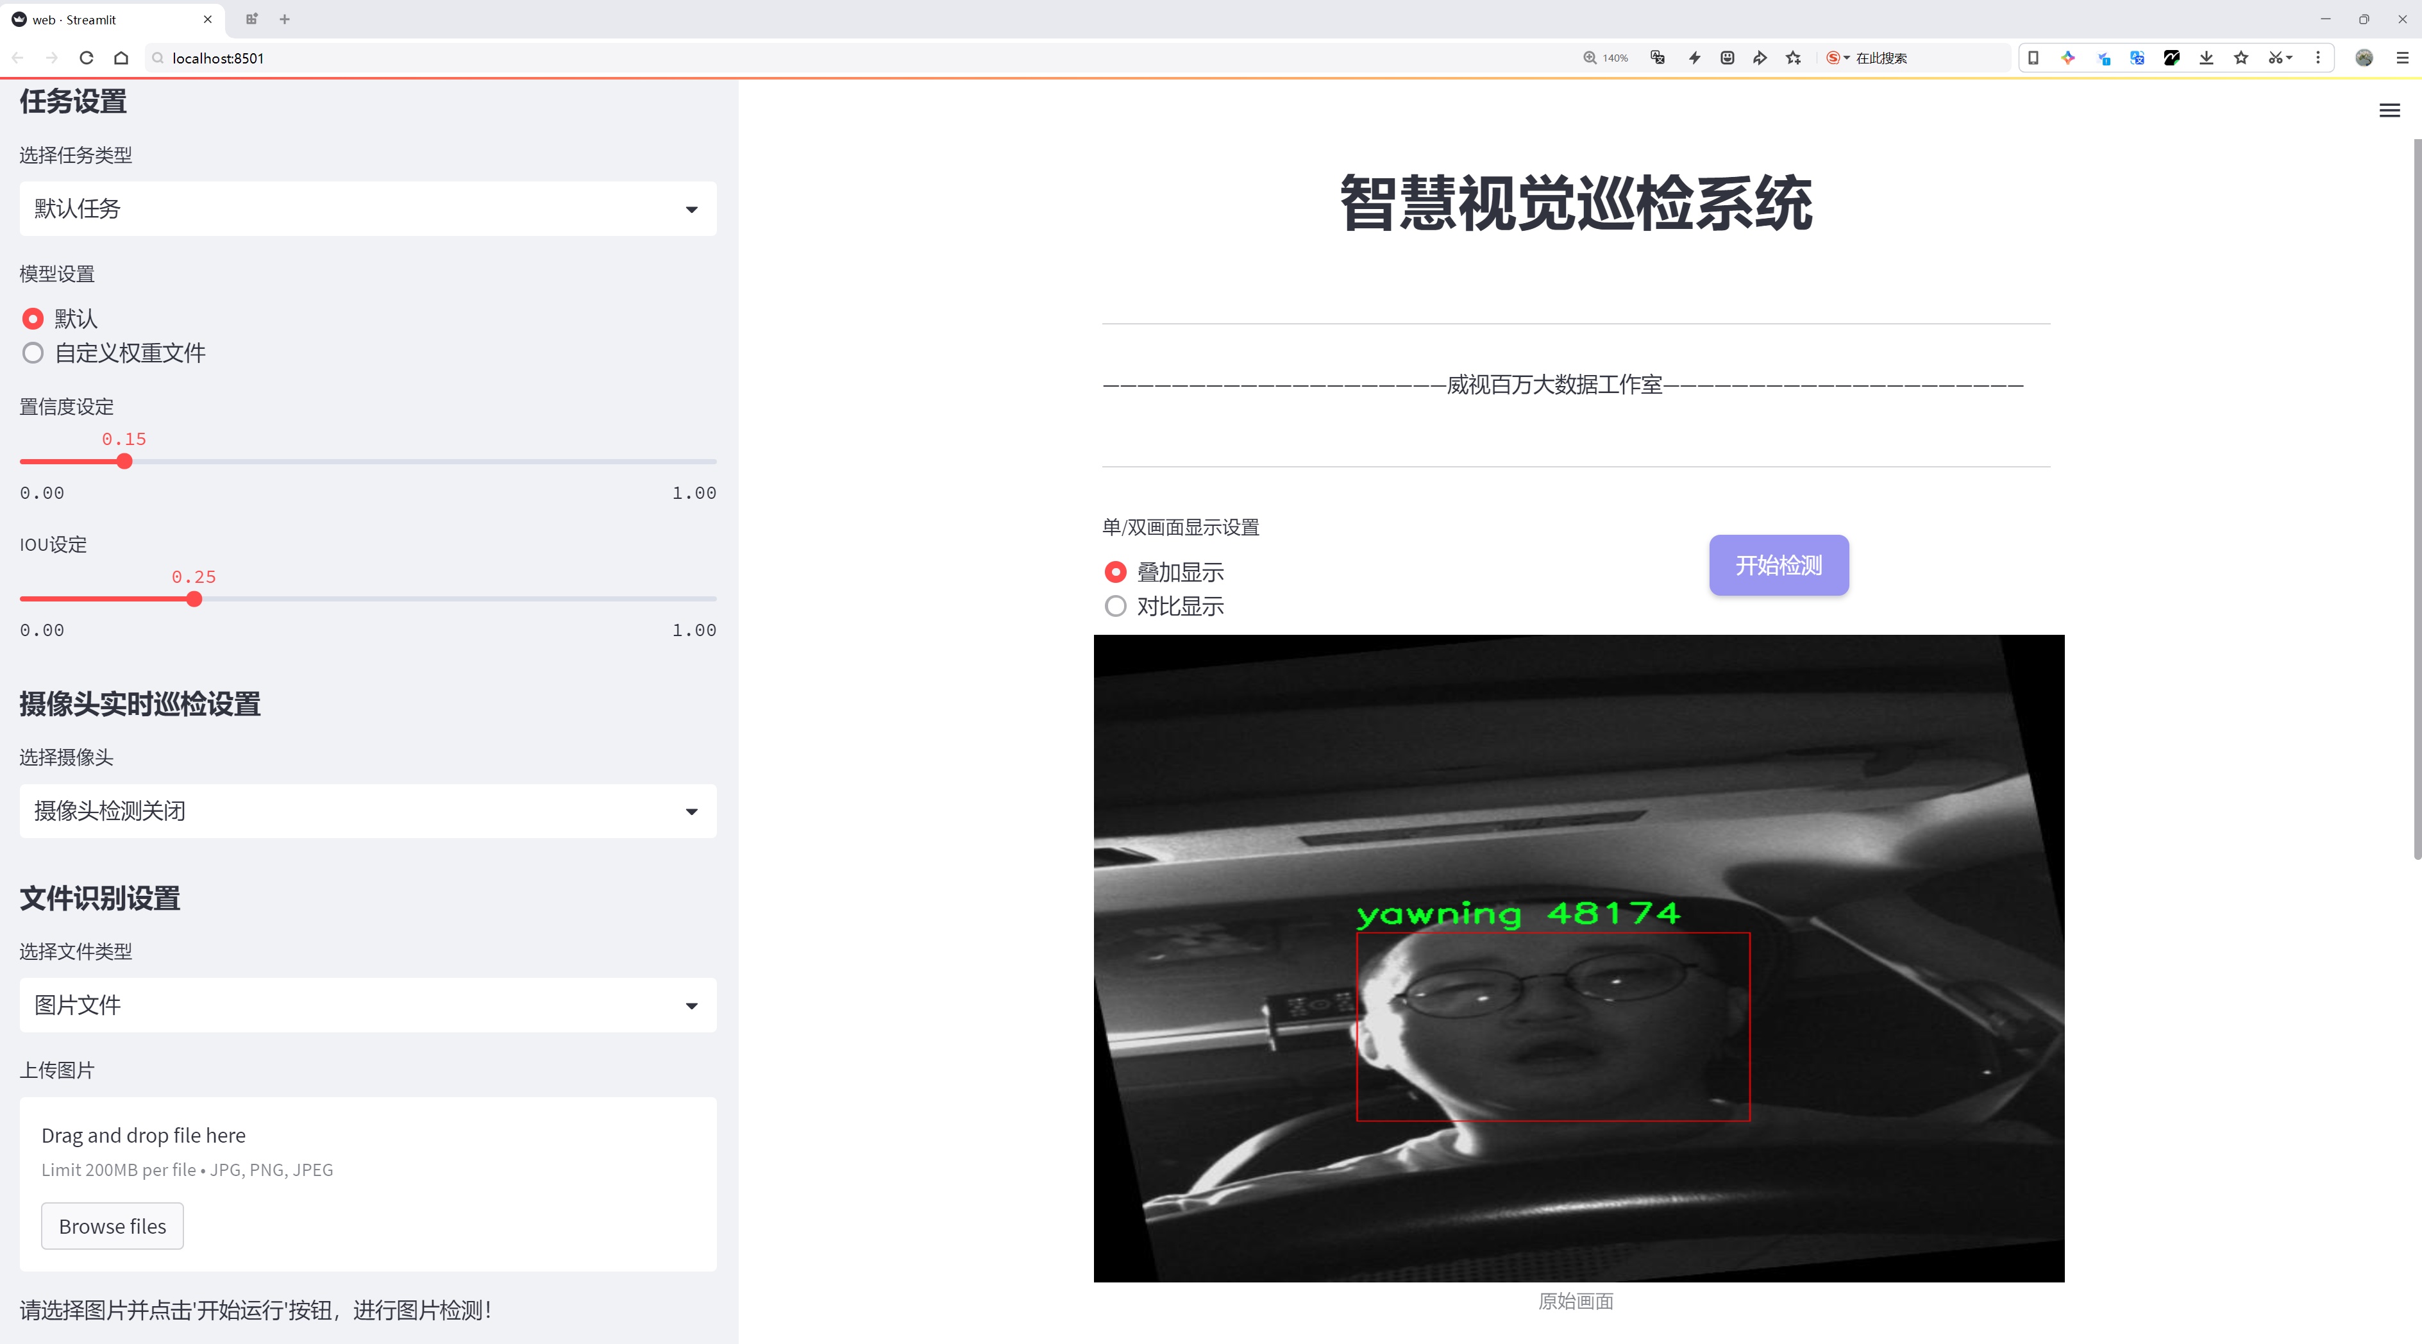Click the detection result image with yawning label
The height and width of the screenshot is (1344, 2422).
tap(1579, 958)
